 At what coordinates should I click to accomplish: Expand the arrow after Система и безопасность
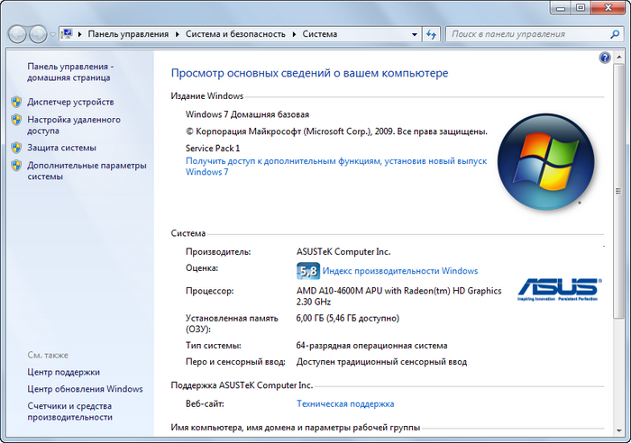point(294,34)
